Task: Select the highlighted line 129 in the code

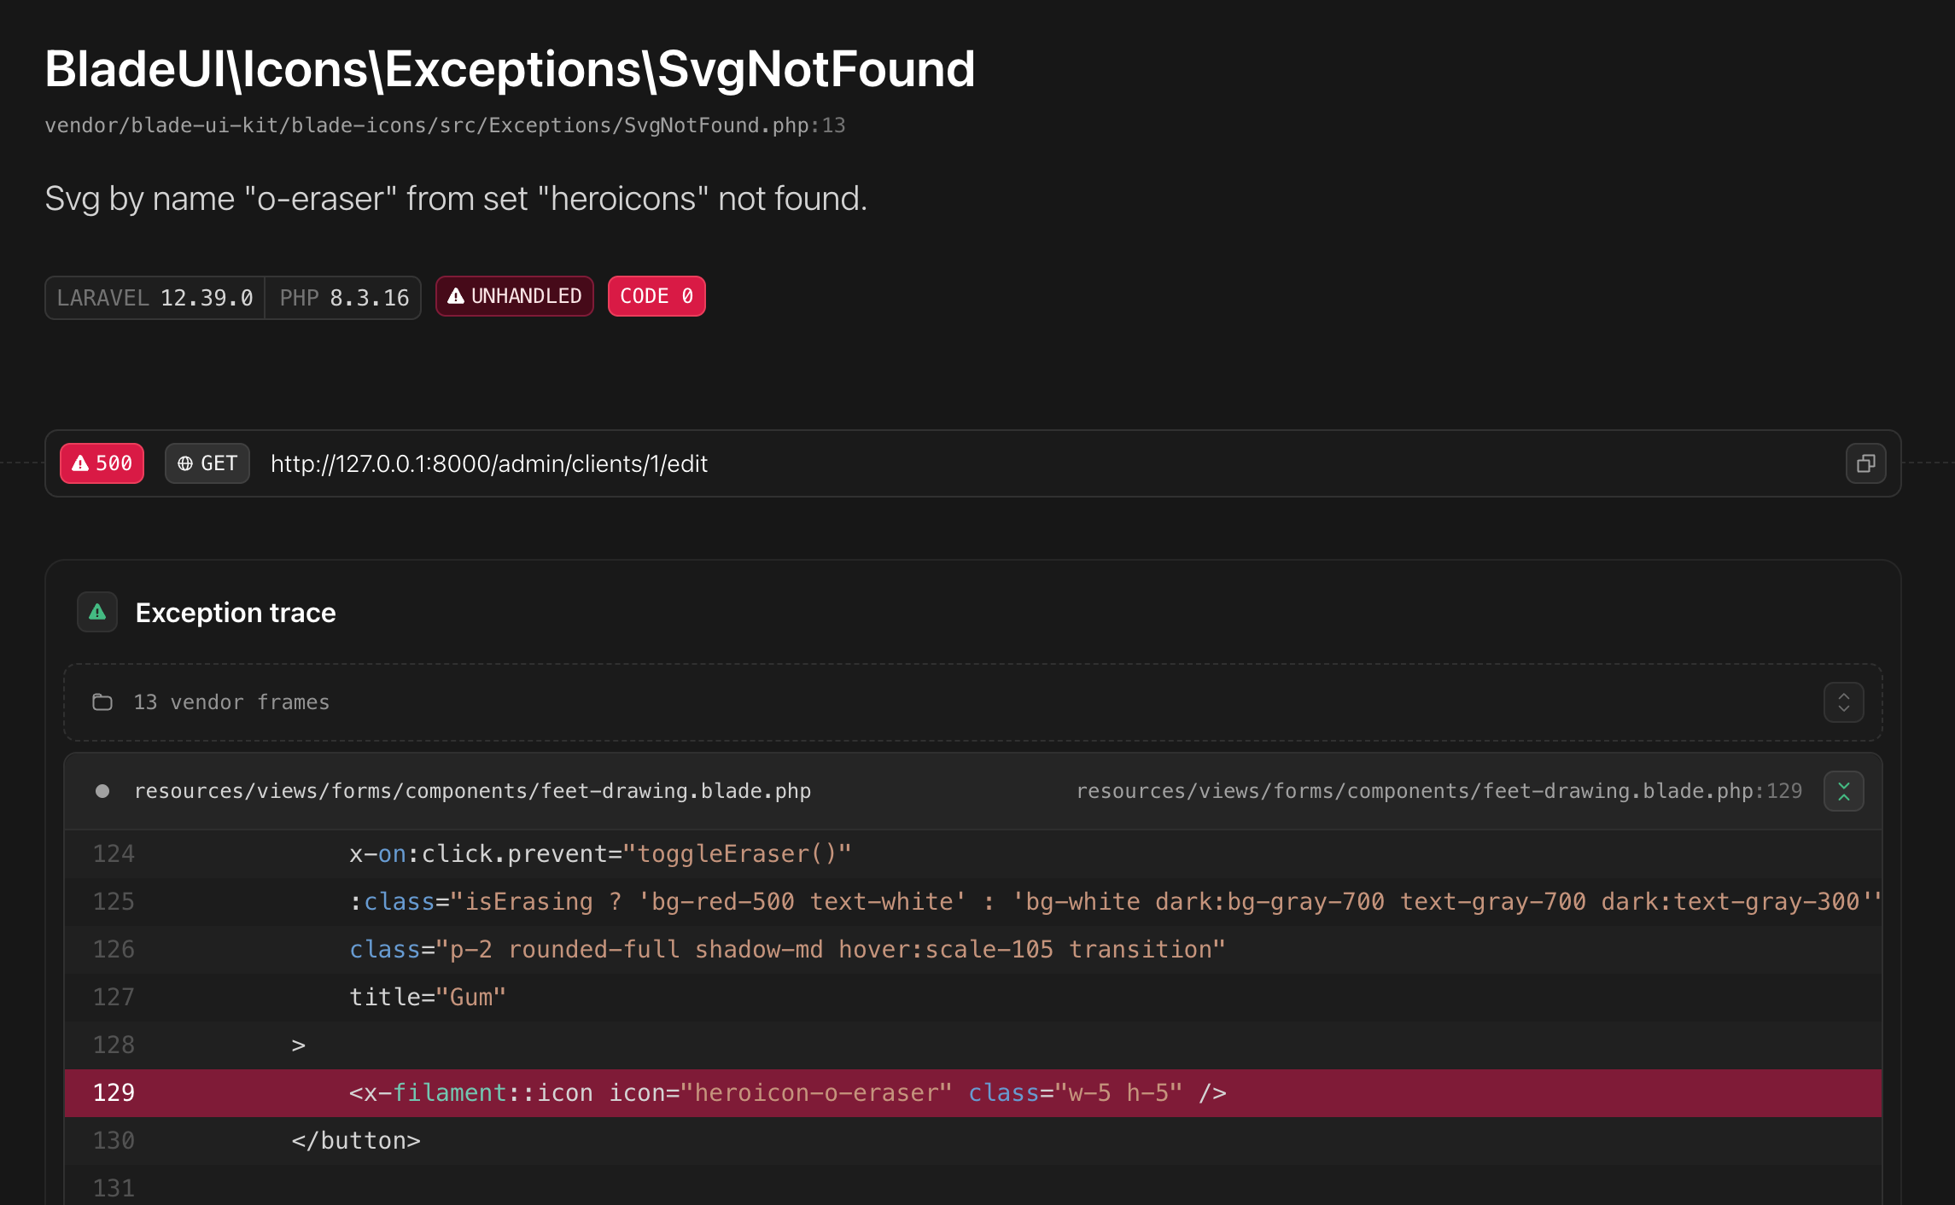Action: (768, 1092)
